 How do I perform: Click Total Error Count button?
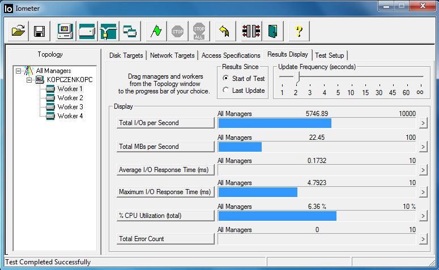point(165,239)
